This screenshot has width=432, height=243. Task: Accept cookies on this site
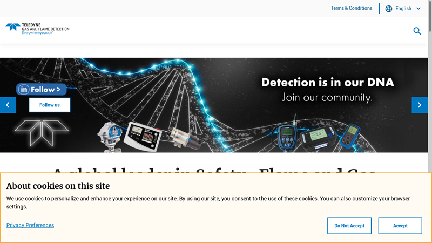(400, 226)
